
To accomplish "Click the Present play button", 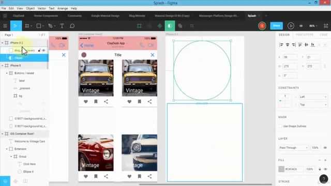I will (291, 26).
